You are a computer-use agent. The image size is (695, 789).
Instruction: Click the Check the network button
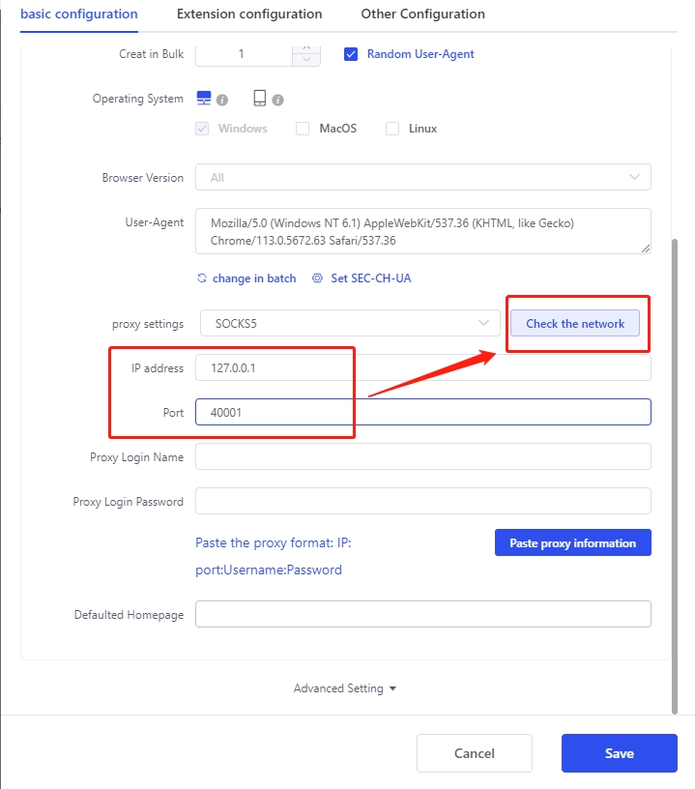click(x=575, y=324)
